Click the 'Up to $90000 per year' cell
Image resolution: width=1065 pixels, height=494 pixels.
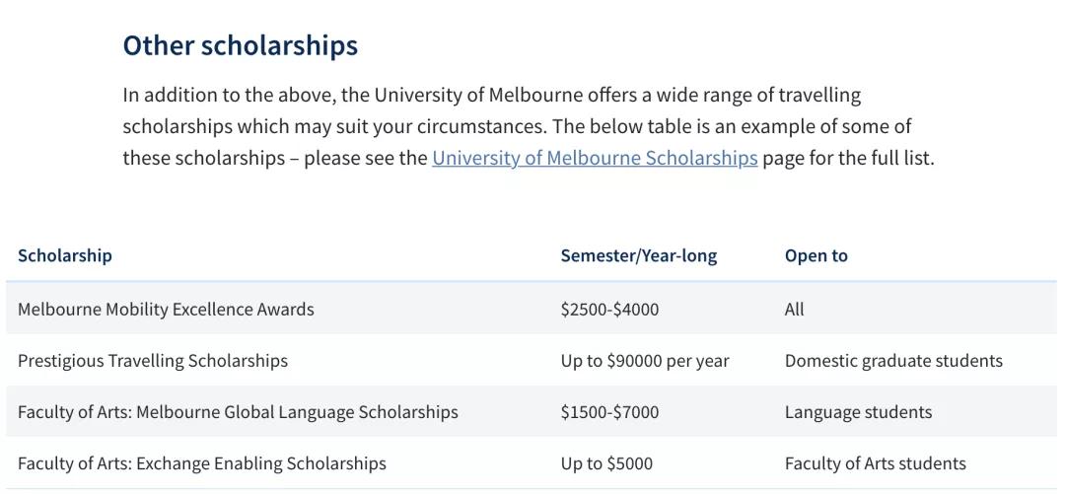coord(645,361)
